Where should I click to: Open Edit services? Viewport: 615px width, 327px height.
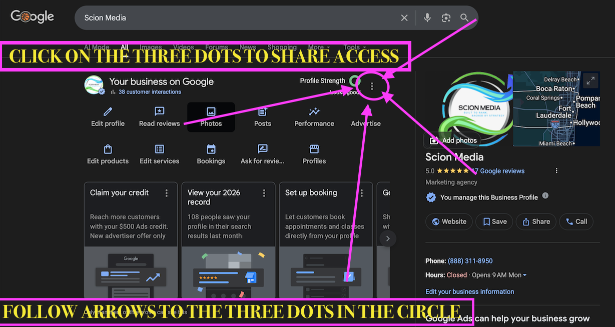pyautogui.click(x=159, y=154)
